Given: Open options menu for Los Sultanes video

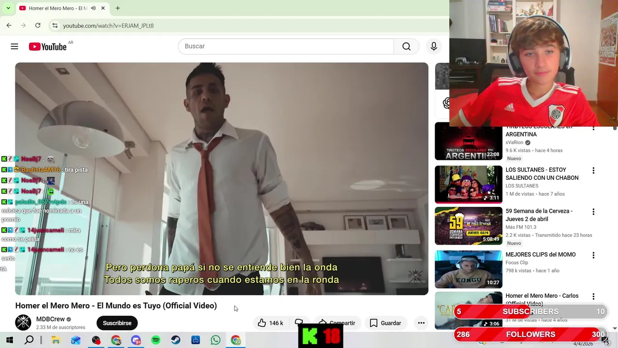Looking at the screenshot, I should click(x=593, y=171).
